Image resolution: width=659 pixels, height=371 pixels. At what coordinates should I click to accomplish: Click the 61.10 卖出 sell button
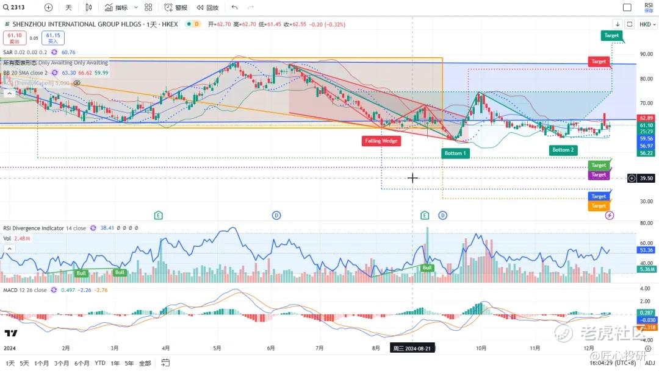(x=15, y=38)
